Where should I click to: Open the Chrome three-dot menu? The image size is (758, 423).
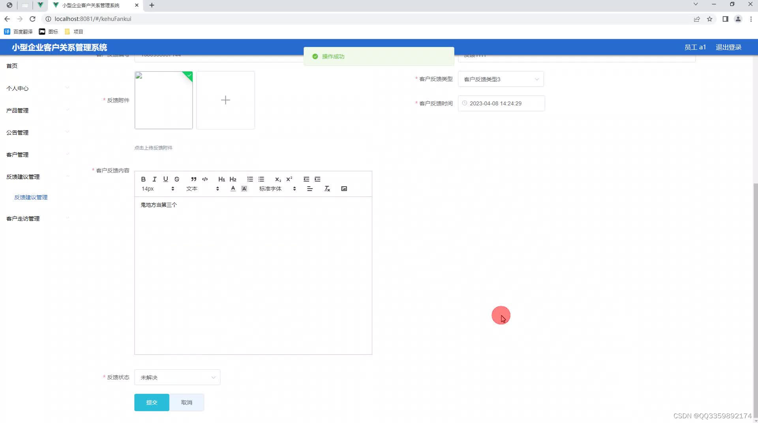751,19
